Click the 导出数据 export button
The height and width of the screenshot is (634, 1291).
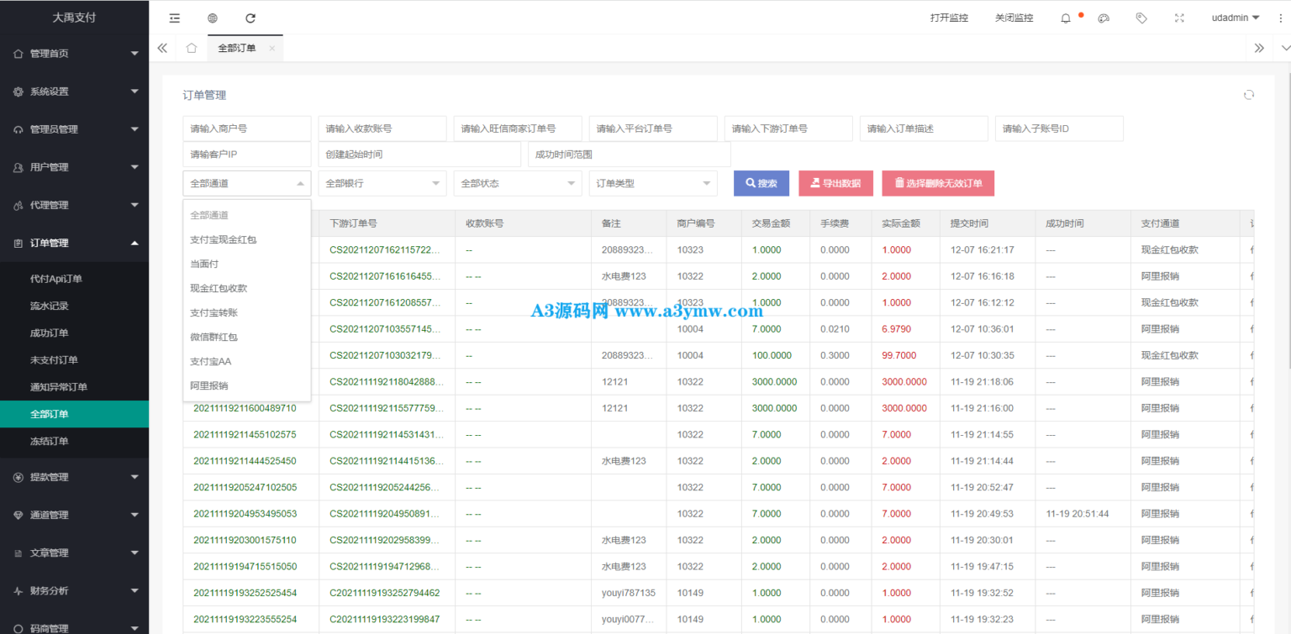click(x=835, y=183)
